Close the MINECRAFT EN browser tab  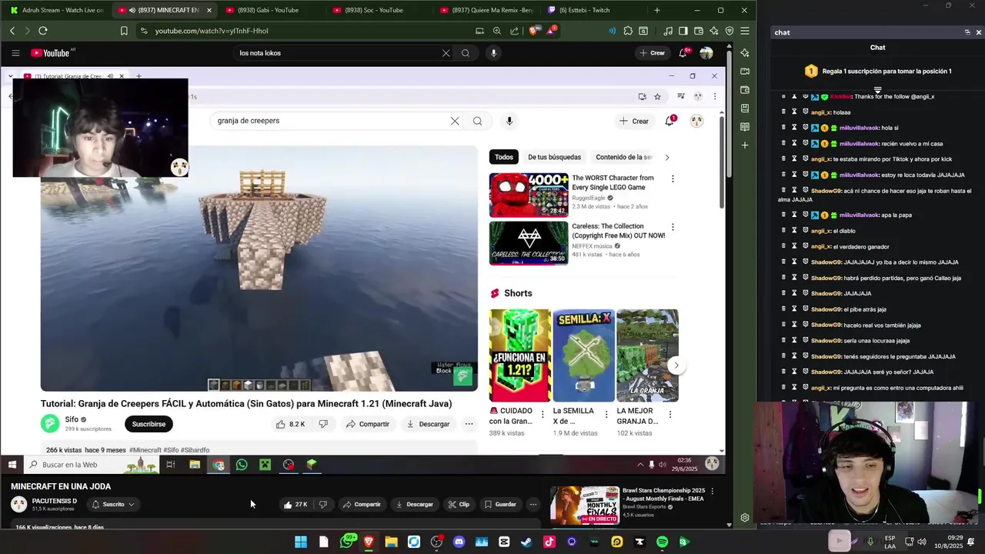pyautogui.click(x=209, y=10)
